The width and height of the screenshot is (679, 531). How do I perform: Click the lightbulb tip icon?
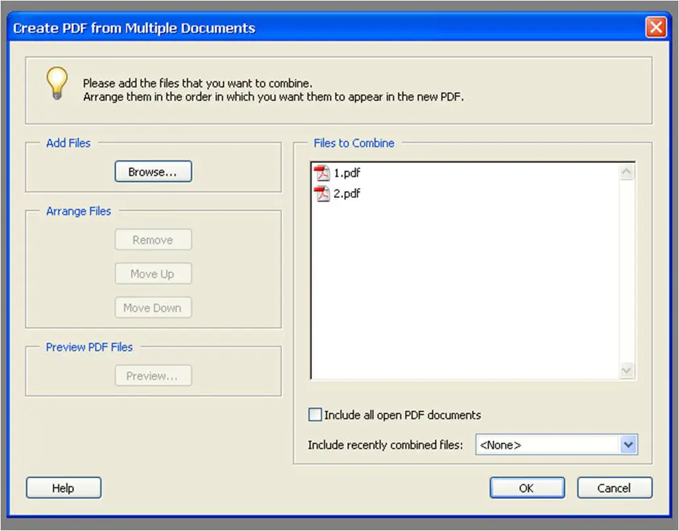57,84
